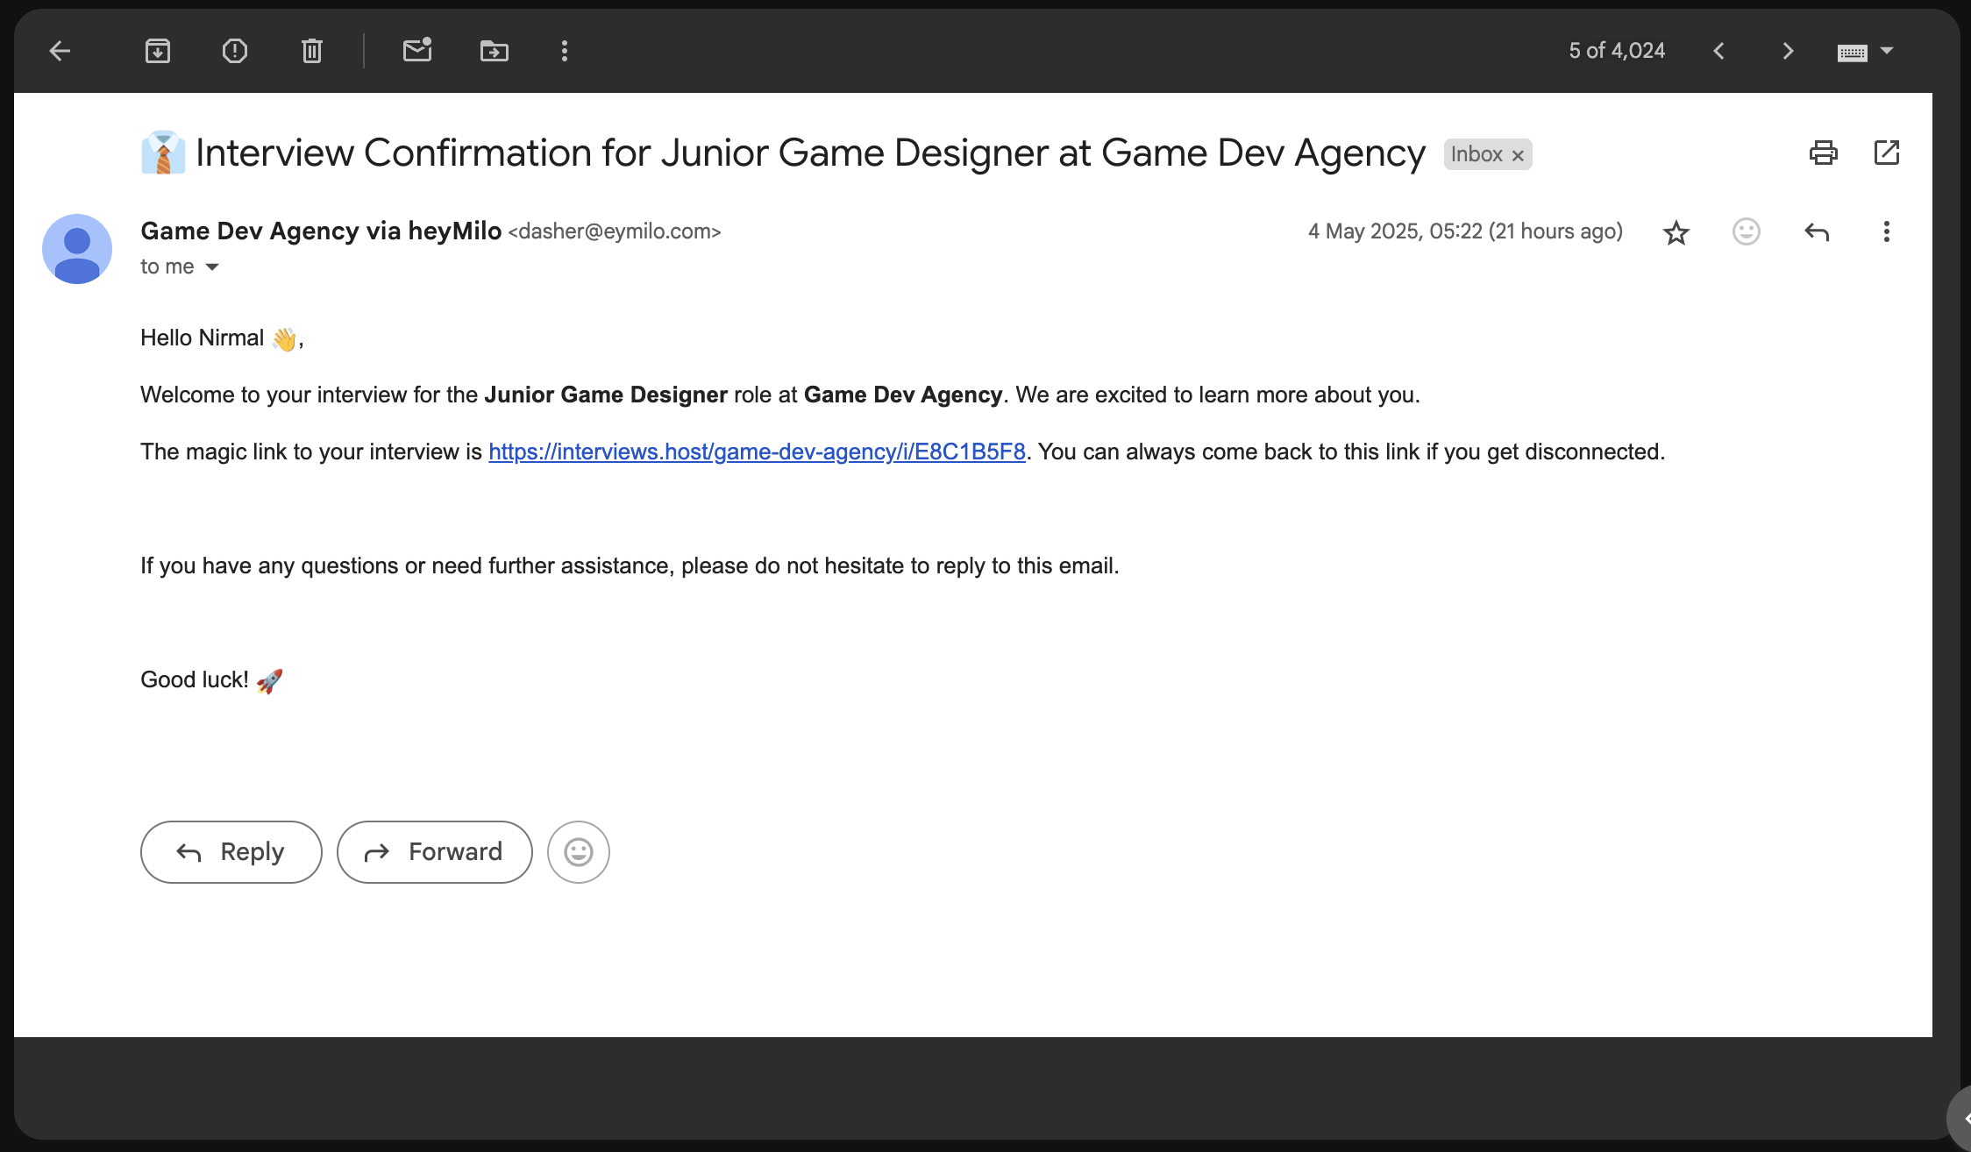Open top toolbar more options menu

[565, 51]
